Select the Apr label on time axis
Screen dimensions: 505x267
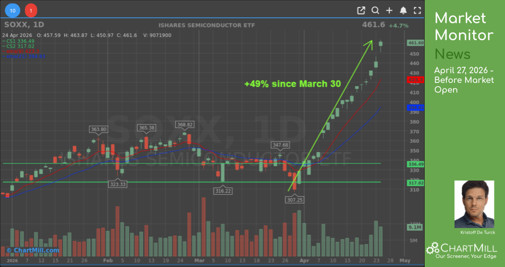coord(302,260)
